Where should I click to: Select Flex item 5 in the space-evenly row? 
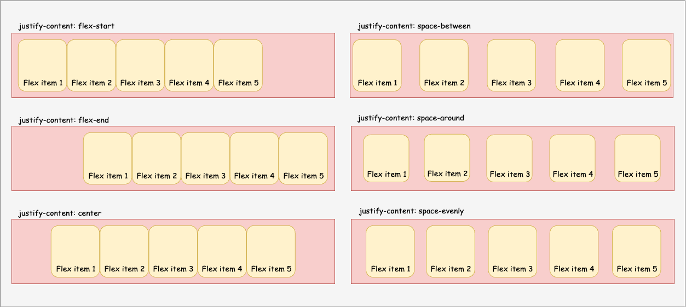coord(637,251)
